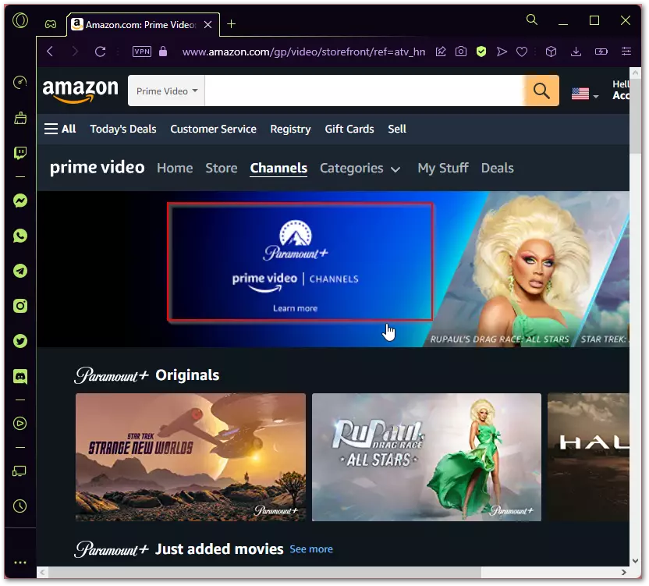Viewport: 649px width, 586px height.
Task: Click the lock site security icon
Action: 163,51
